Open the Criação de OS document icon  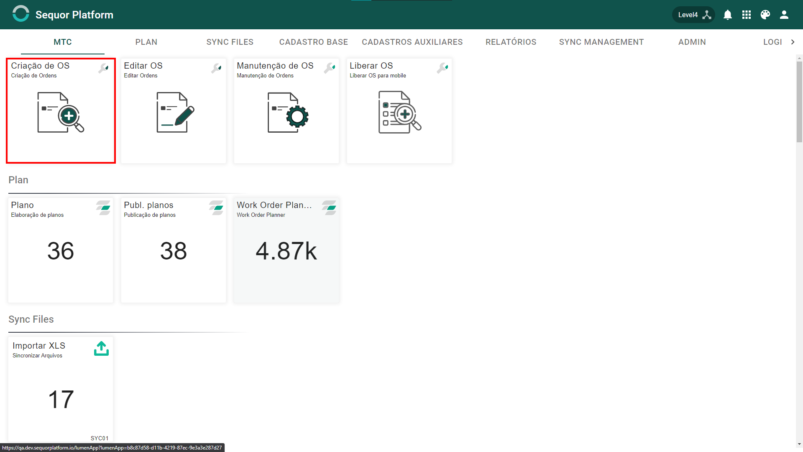point(61,112)
